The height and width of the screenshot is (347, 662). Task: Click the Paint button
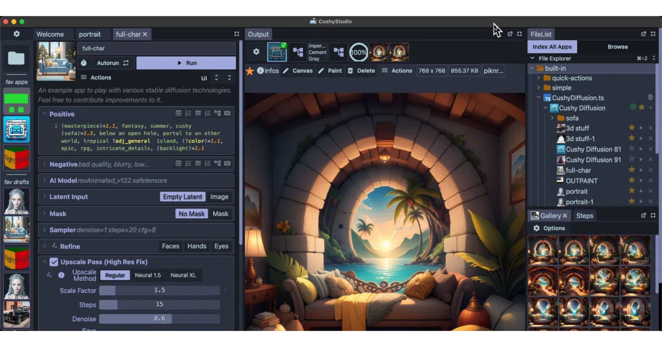[329, 71]
